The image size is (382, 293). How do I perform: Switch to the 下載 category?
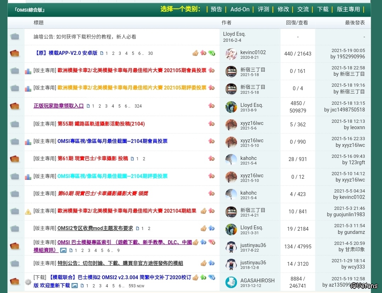[323, 9]
